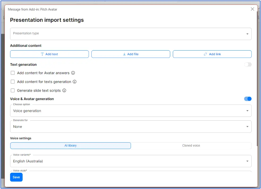
Task: Click info icon beside Avatar answers
Action: (x=73, y=73)
